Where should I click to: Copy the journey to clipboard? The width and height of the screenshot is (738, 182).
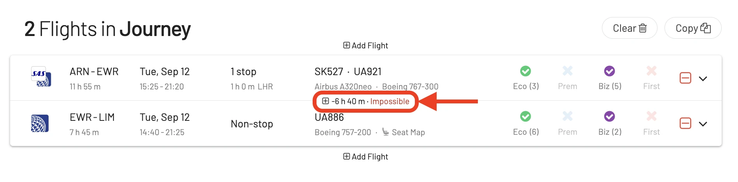693,28
